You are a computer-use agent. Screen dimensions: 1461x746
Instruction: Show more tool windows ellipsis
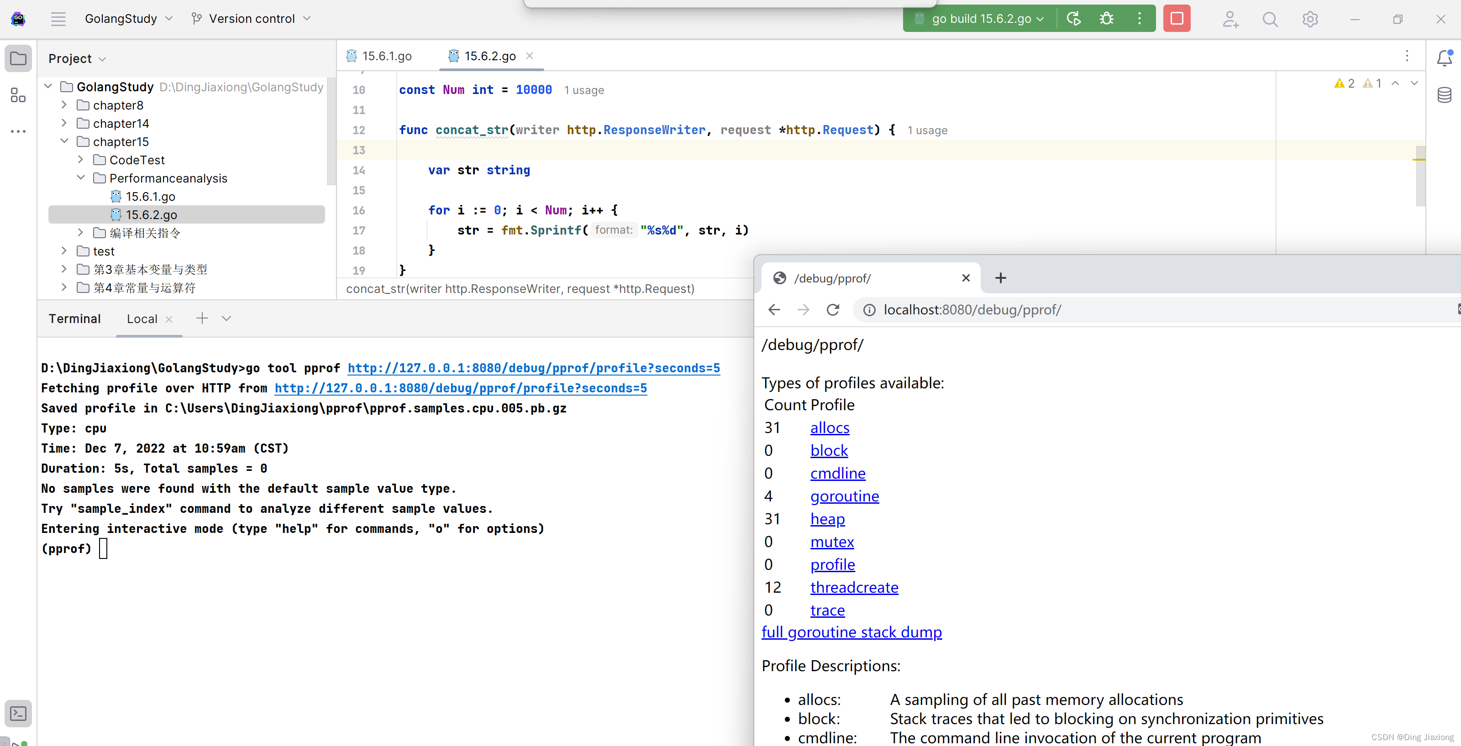(18, 131)
